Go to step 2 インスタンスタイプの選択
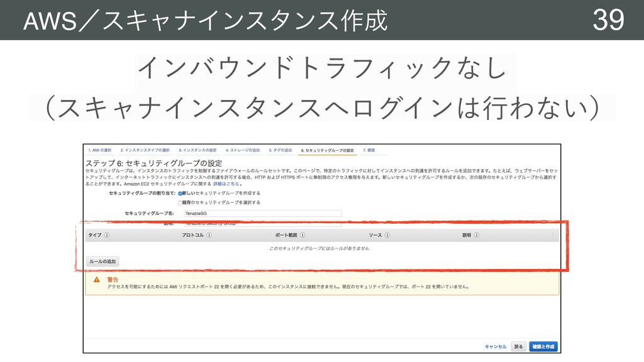This screenshot has height=362, width=644. point(145,150)
